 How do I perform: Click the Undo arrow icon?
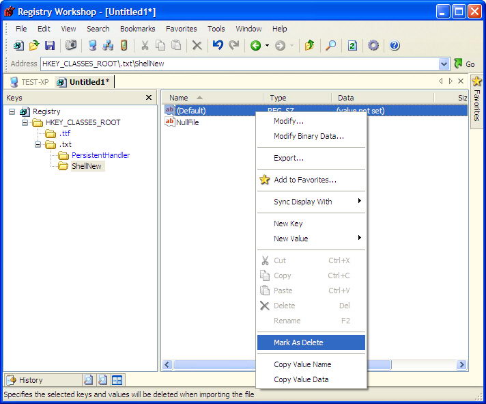point(218,46)
